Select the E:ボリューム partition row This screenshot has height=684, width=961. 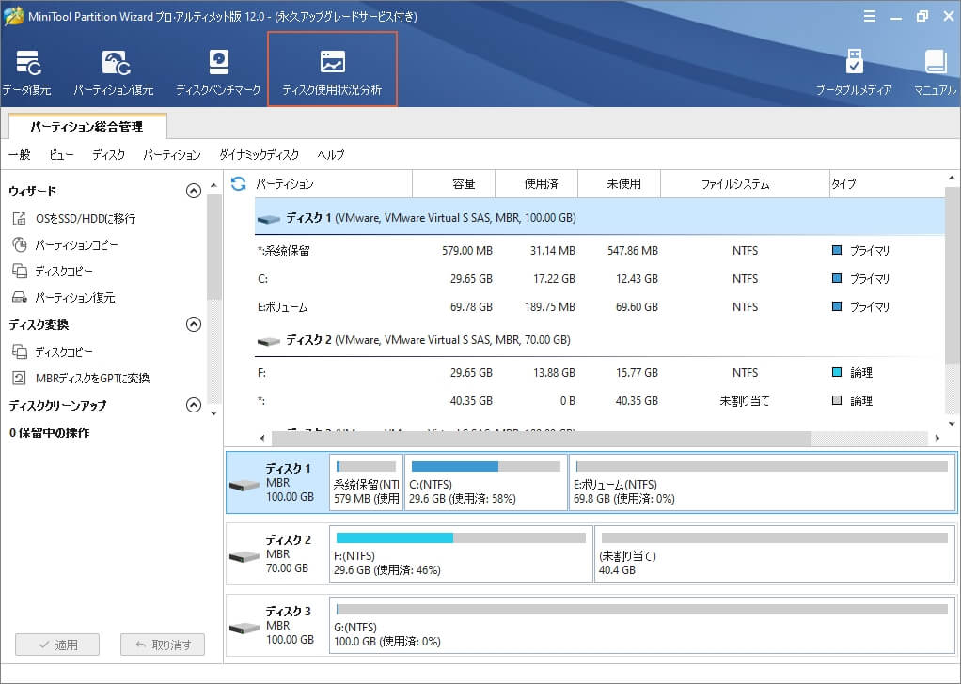[599, 307]
